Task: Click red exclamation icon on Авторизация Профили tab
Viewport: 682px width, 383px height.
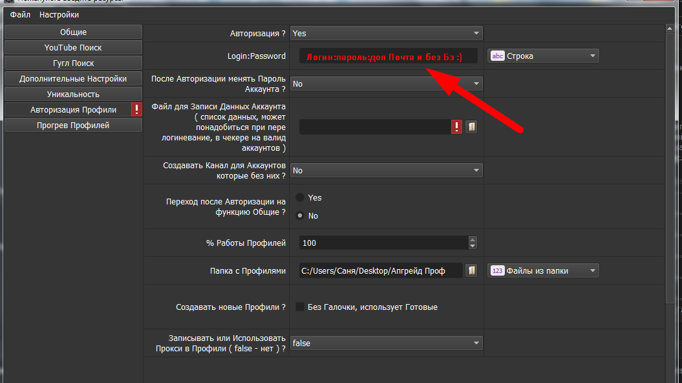Action: point(136,110)
